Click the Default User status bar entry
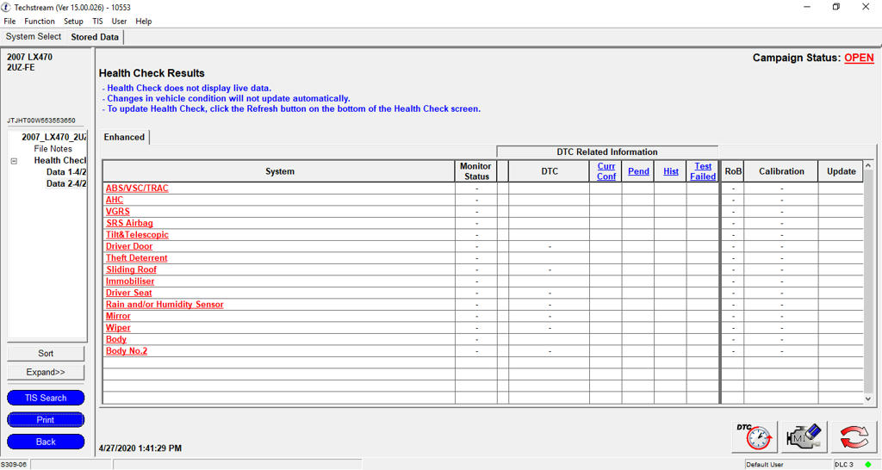 pyautogui.click(x=765, y=464)
